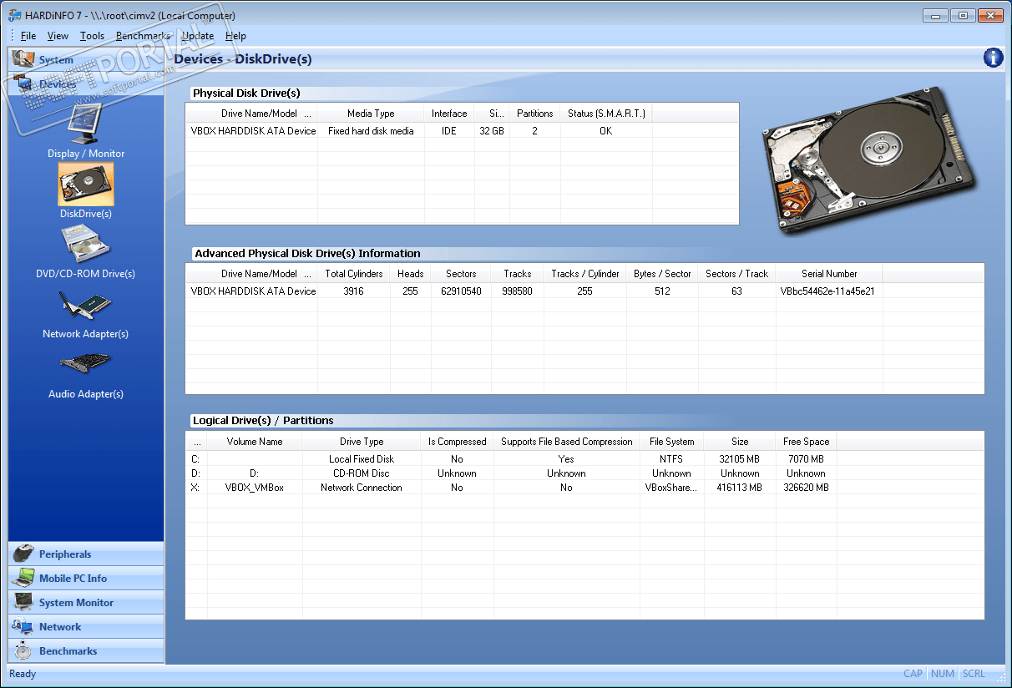Expand the System sidebar section
The image size is (1012, 688).
tap(86, 59)
